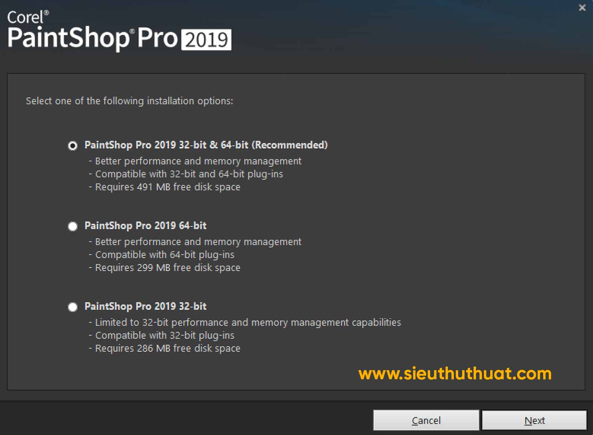
Task: Pick the PaintShop Pro 2019 32-bit radio option
Action: click(x=73, y=307)
